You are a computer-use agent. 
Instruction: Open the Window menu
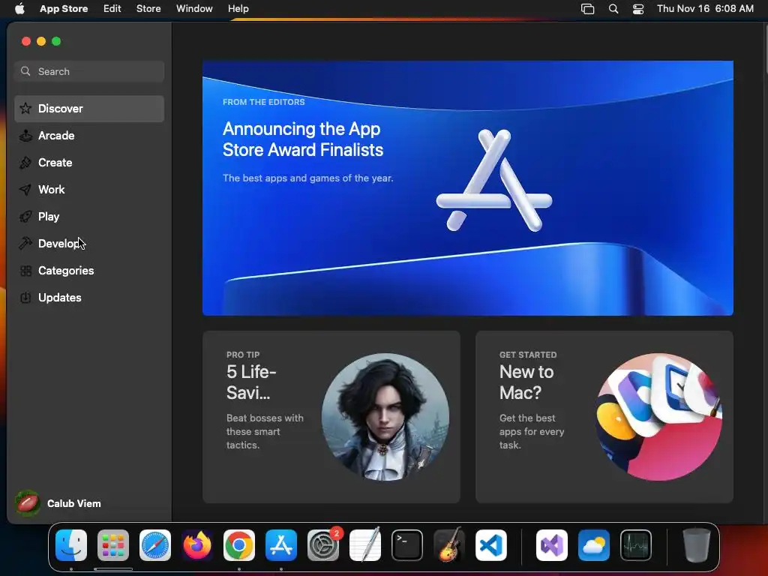click(x=194, y=8)
